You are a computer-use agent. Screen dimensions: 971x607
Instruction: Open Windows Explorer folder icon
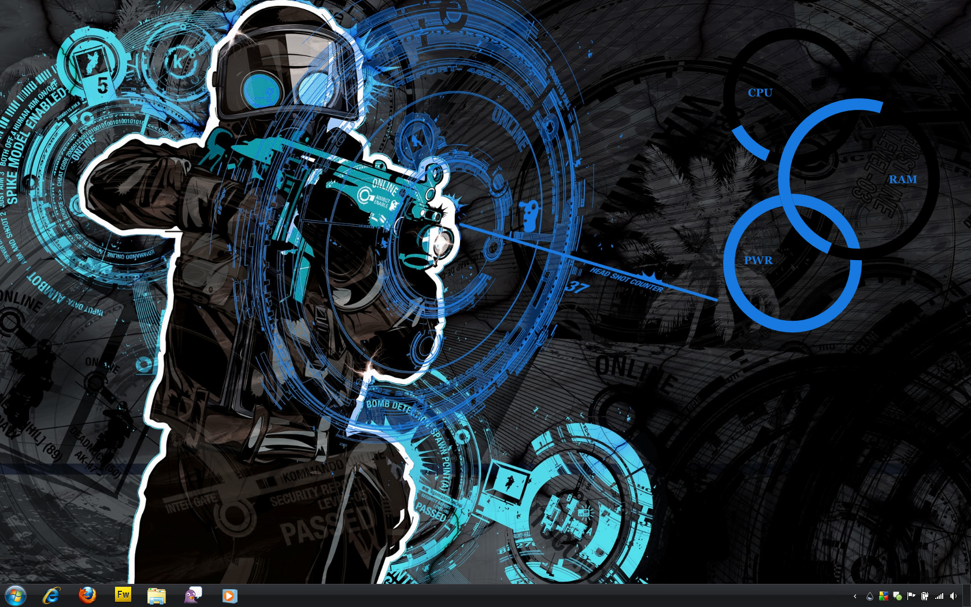(x=157, y=595)
